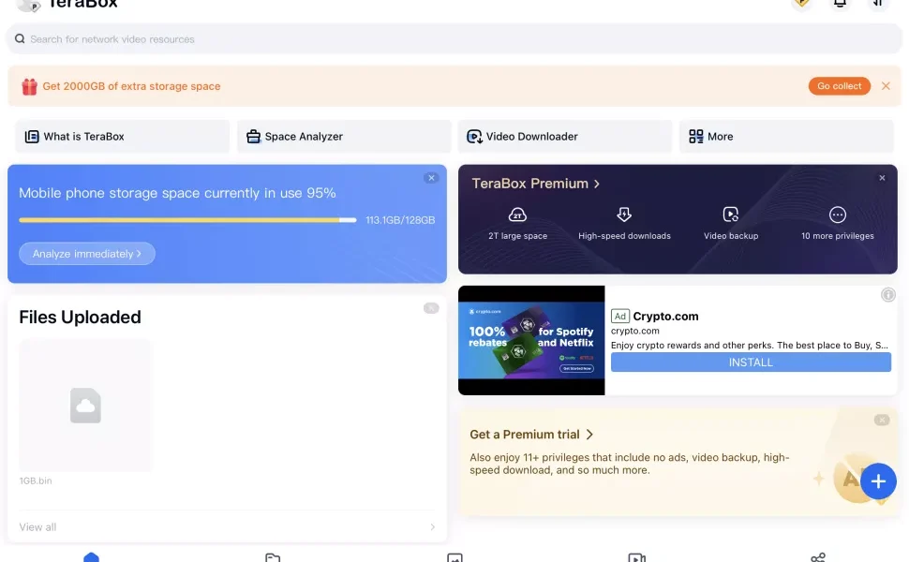
Task: Click Analyze immediately button
Action: 87,254
